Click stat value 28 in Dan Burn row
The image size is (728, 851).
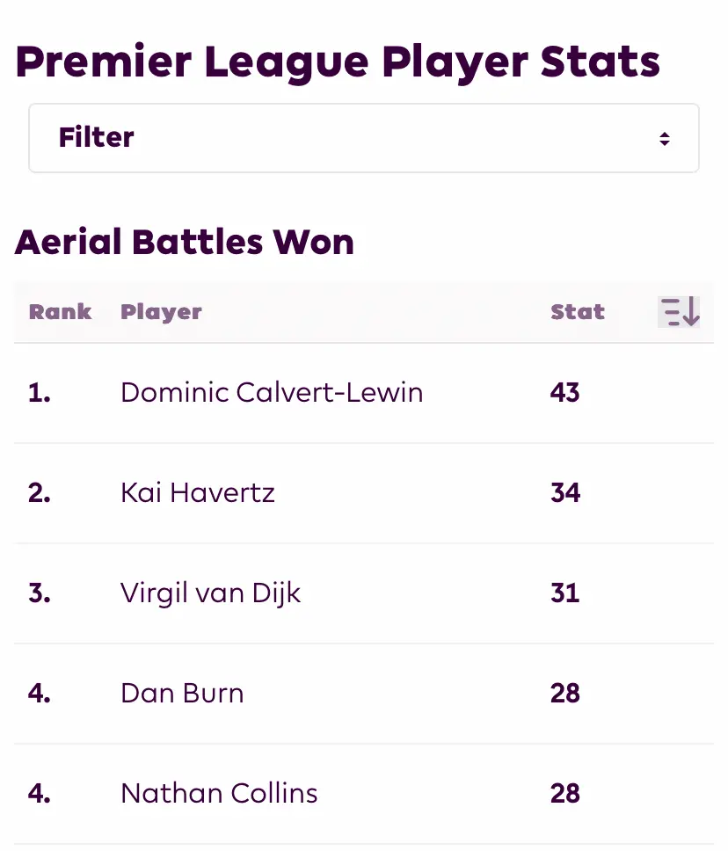564,693
